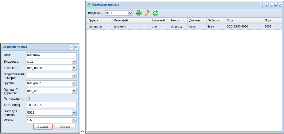
Task: Expand the Режим dropdown in dialog
Action: pyautogui.click(x=74, y=120)
